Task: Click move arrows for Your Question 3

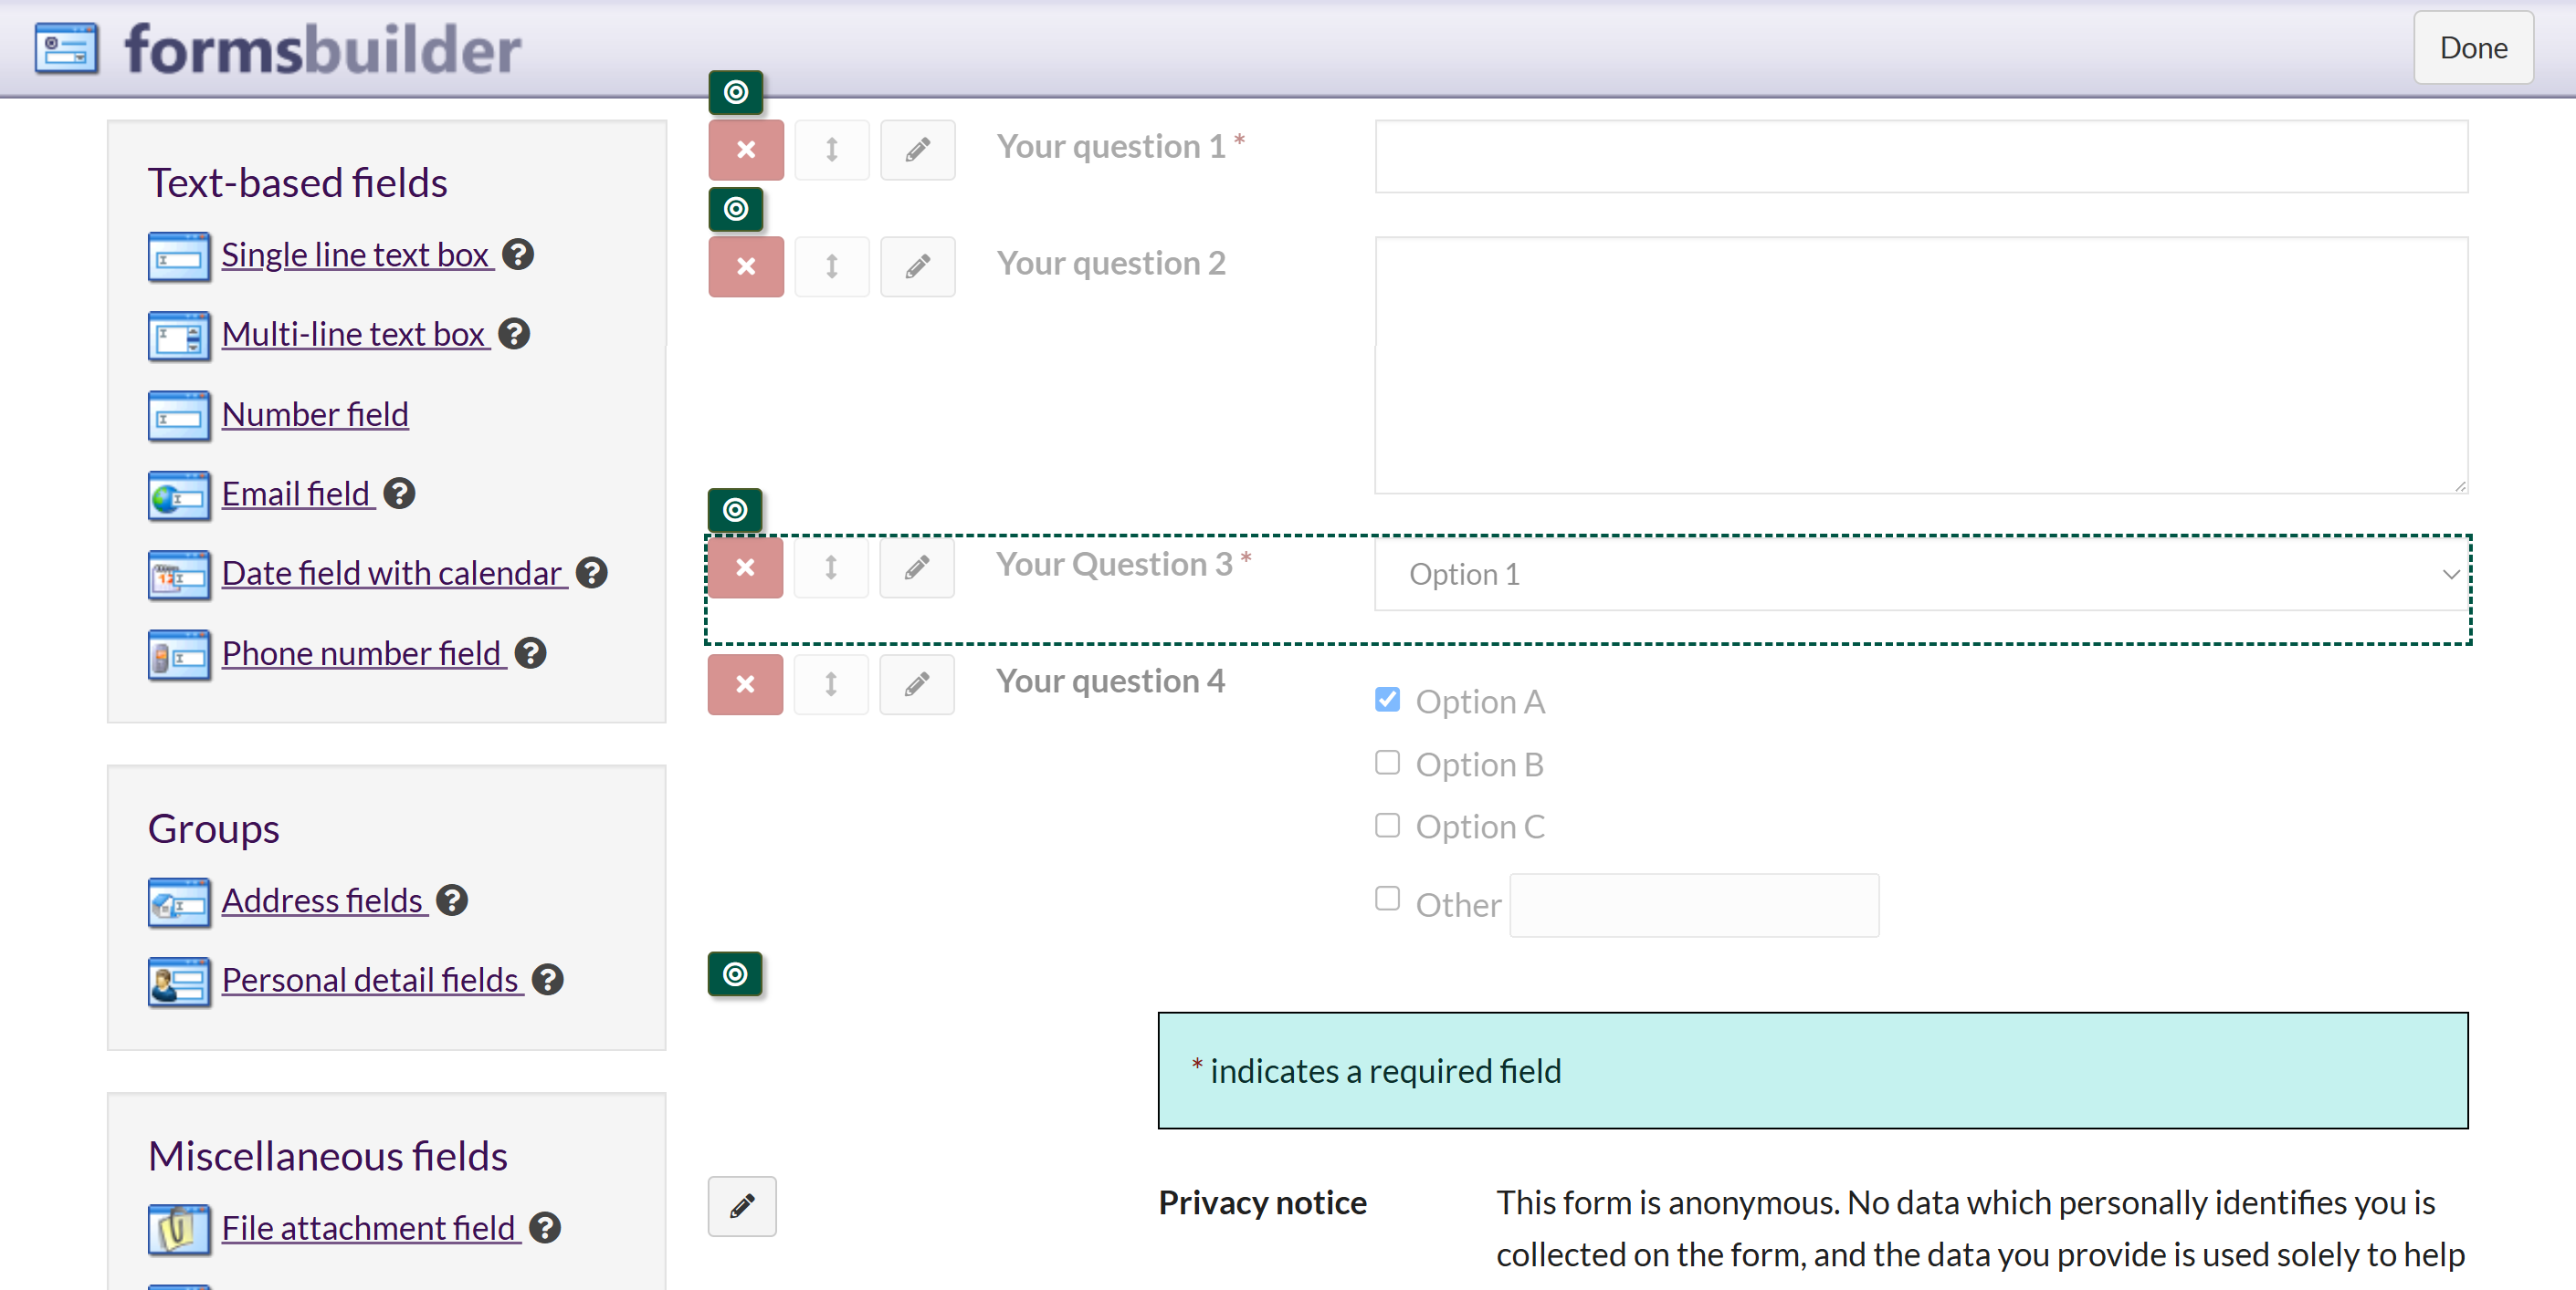Action: tap(830, 567)
